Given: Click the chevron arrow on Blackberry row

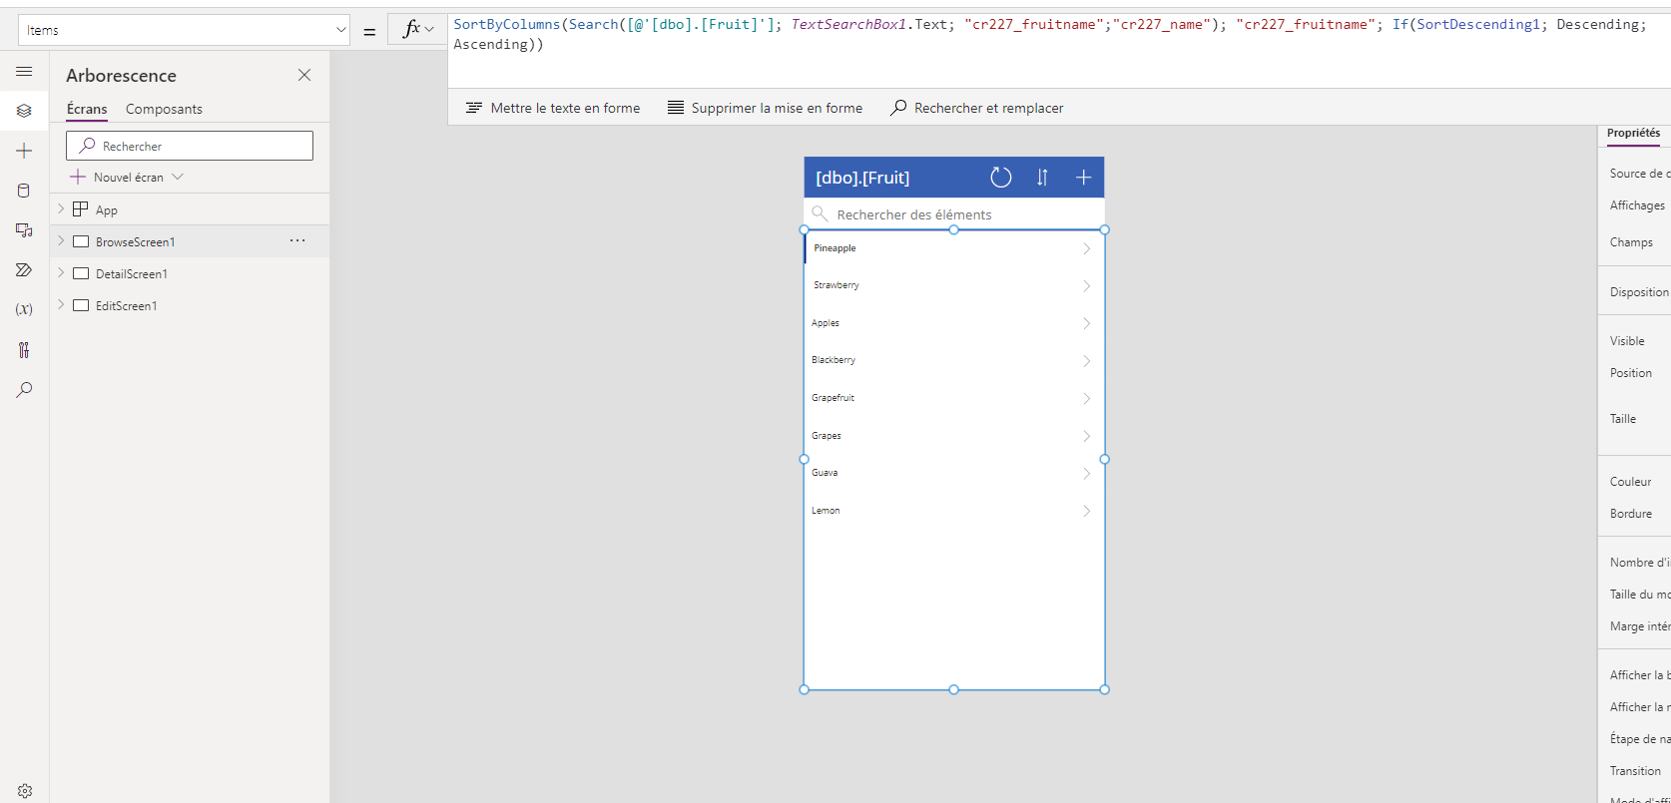Looking at the screenshot, I should (x=1087, y=361).
